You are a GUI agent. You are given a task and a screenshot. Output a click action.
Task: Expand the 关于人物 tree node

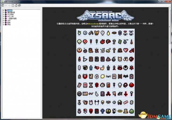[x=3, y=16]
